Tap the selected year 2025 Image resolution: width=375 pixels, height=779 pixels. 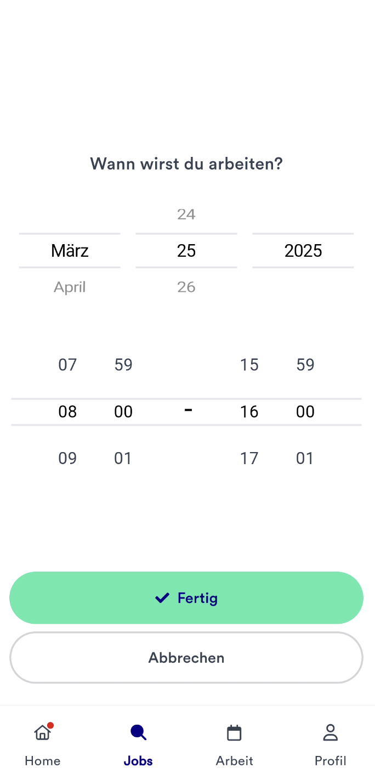point(303,251)
